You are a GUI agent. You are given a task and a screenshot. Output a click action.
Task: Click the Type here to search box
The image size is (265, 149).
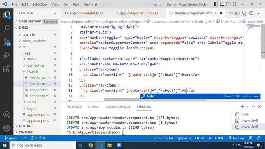43,145
